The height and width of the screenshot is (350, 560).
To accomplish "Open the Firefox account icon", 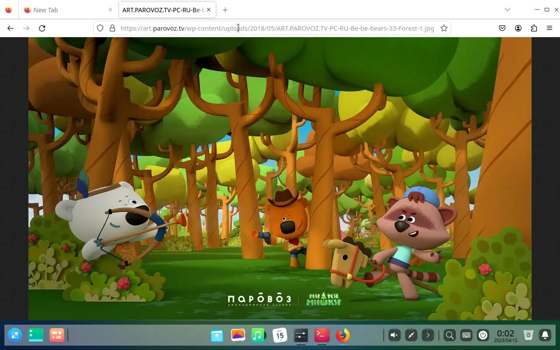I will 518,28.
